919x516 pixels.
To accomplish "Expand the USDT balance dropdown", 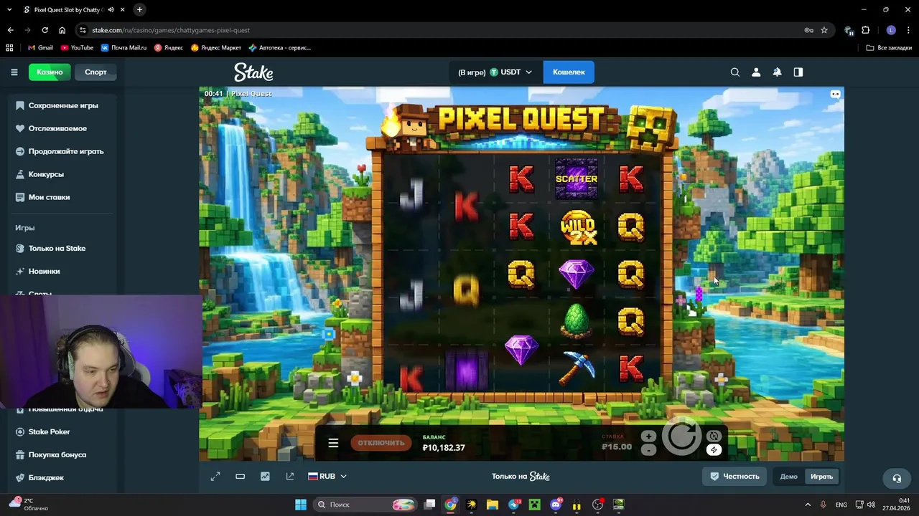I will 495,72.
